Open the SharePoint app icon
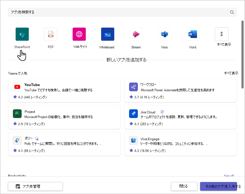The image size is (245, 194). [x=22, y=34]
